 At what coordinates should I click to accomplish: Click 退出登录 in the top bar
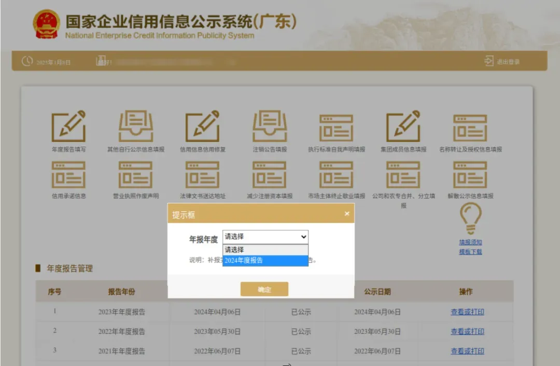tap(502, 62)
